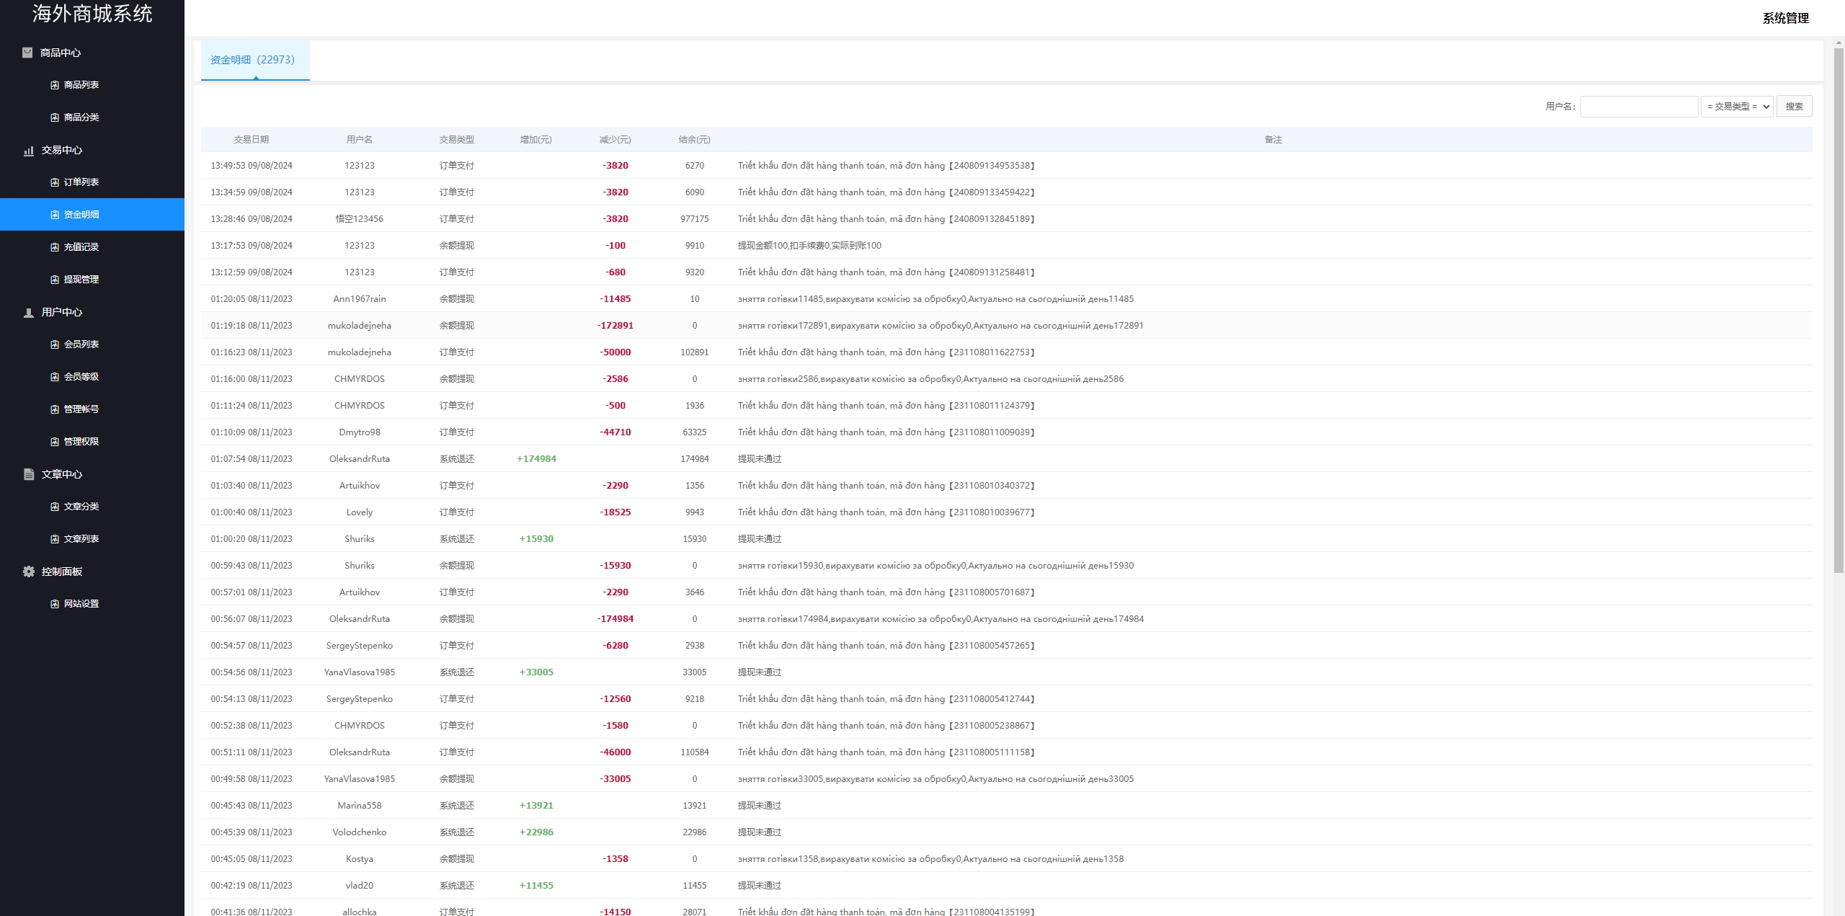This screenshot has height=916, width=1845.
Task: Open 商品分类 from sidebar
Action: (81, 117)
